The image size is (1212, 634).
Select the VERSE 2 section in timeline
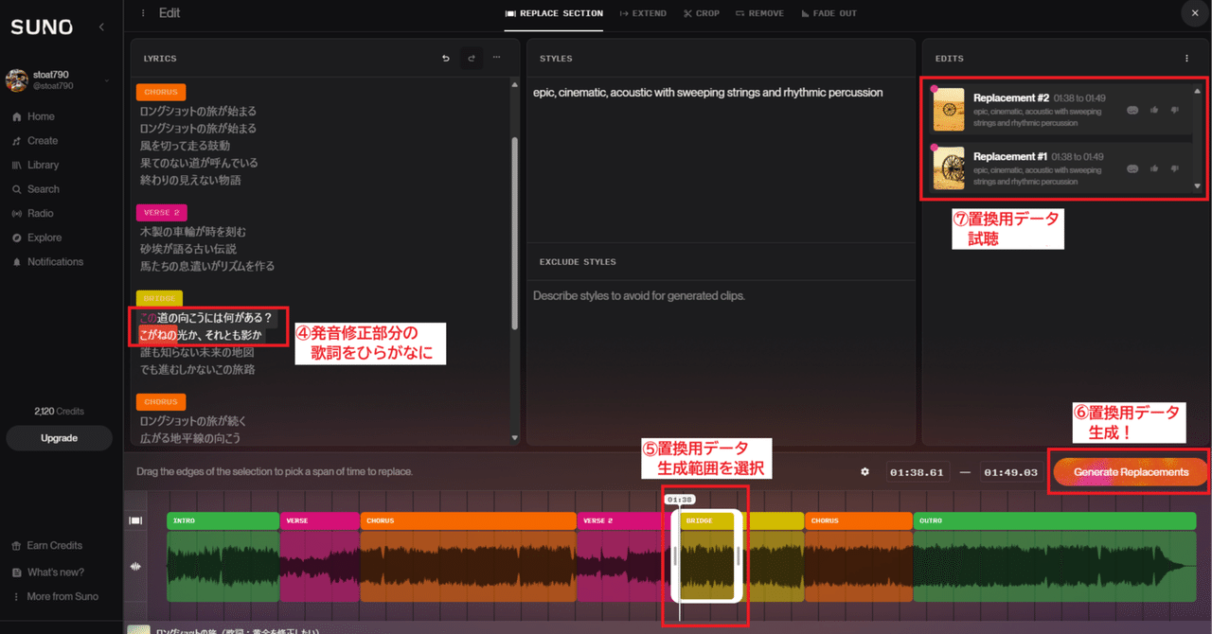[x=624, y=520]
